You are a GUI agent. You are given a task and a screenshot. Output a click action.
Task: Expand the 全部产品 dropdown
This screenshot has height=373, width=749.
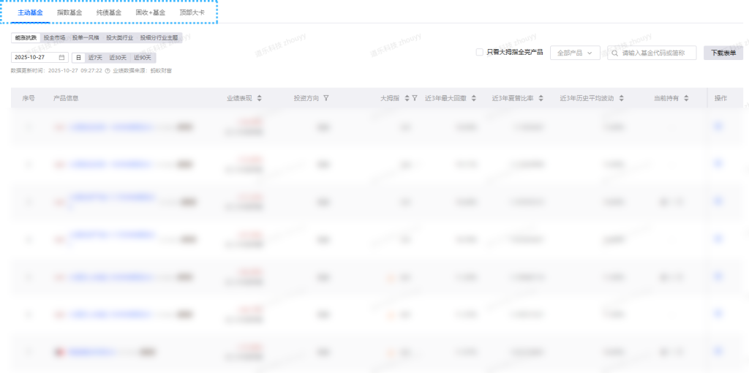click(x=574, y=53)
